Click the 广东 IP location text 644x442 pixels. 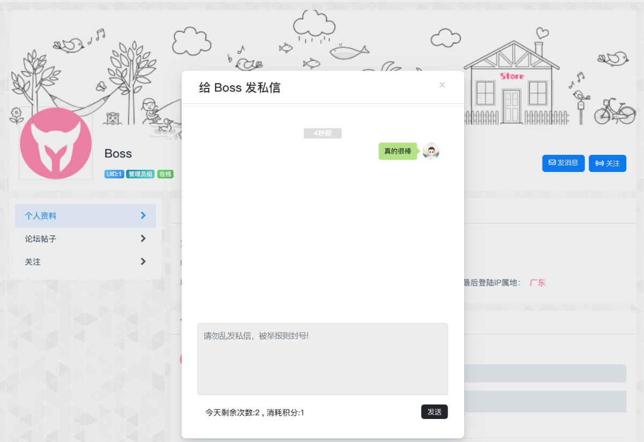[x=537, y=283]
